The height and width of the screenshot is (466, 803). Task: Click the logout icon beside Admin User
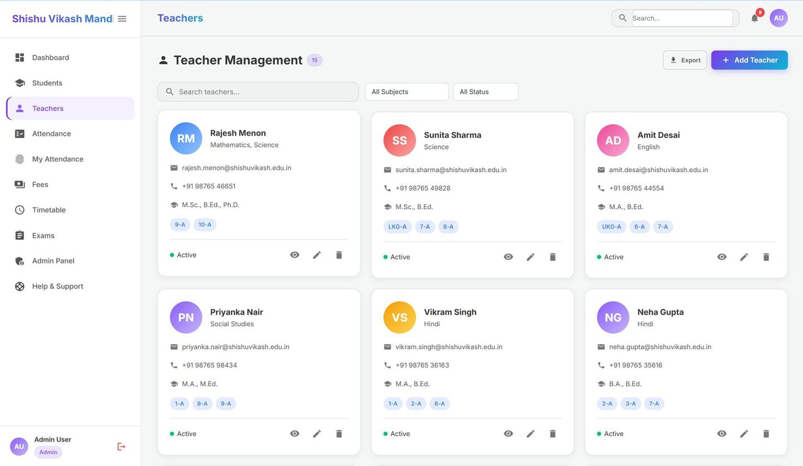(121, 447)
